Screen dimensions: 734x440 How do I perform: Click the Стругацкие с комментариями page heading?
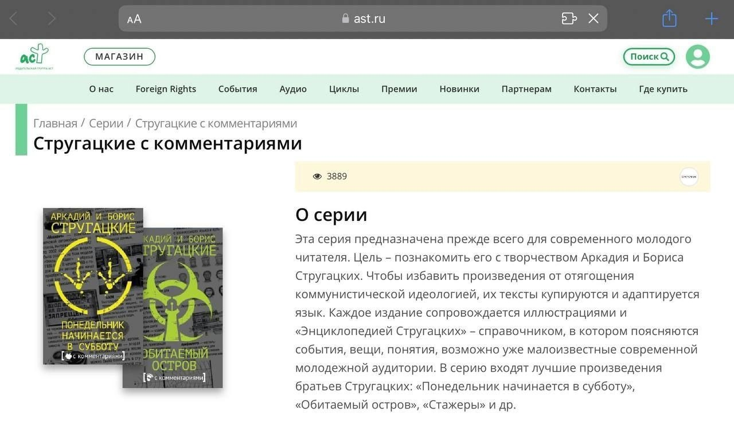(x=167, y=143)
